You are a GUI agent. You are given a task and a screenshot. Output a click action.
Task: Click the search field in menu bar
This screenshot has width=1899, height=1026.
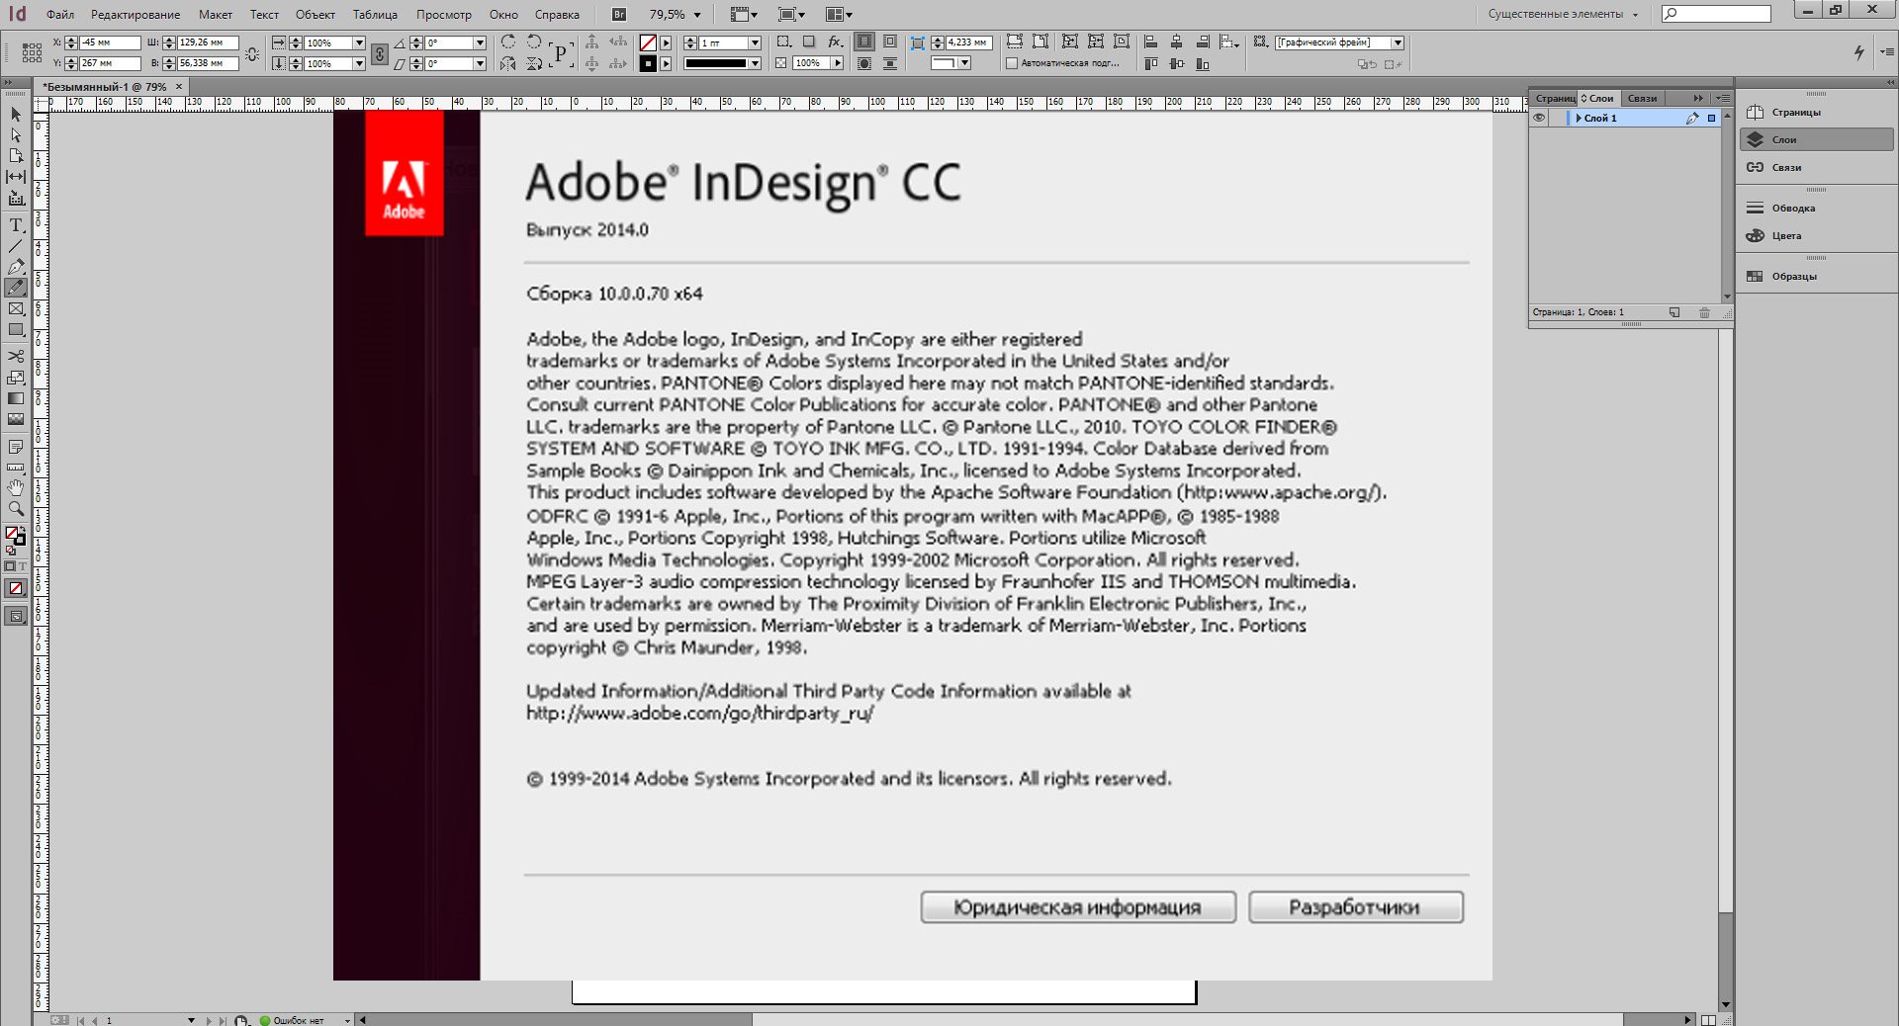(x=1716, y=14)
